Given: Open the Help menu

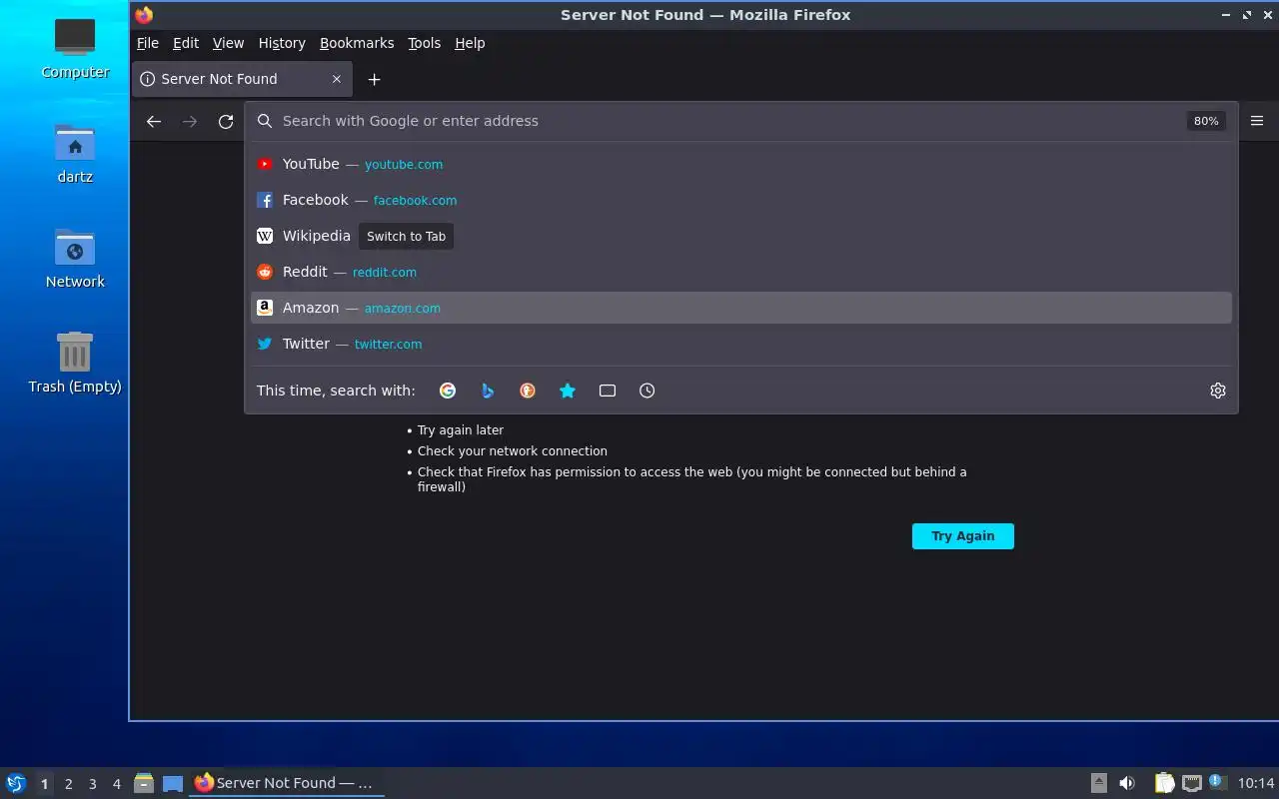Looking at the screenshot, I should (470, 43).
